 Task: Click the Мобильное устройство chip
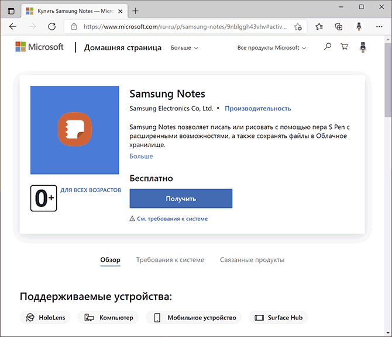pyautogui.click(x=194, y=318)
